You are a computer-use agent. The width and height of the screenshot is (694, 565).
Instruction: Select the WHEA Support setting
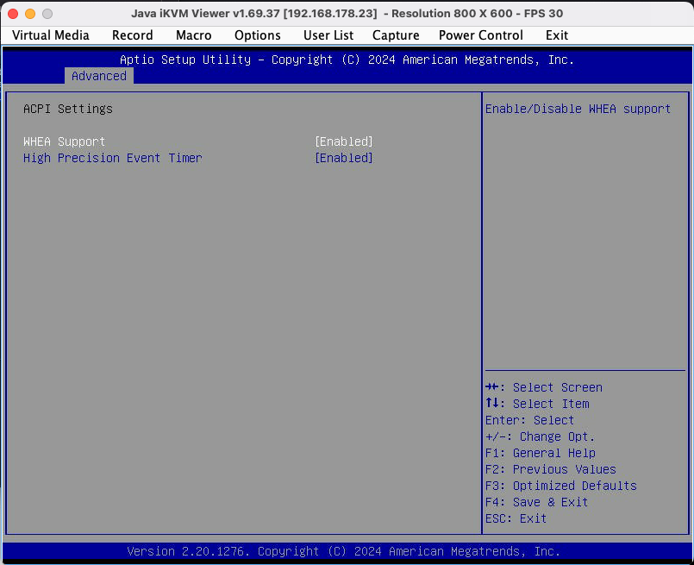[x=64, y=141]
